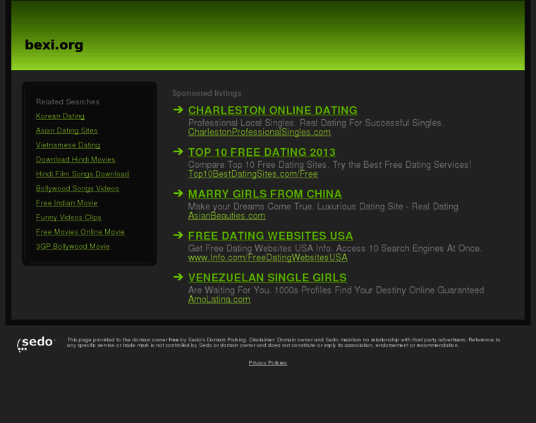Click arrow icon beside Top 10 Free Dating 2013
The image size is (536, 423).
(178, 152)
